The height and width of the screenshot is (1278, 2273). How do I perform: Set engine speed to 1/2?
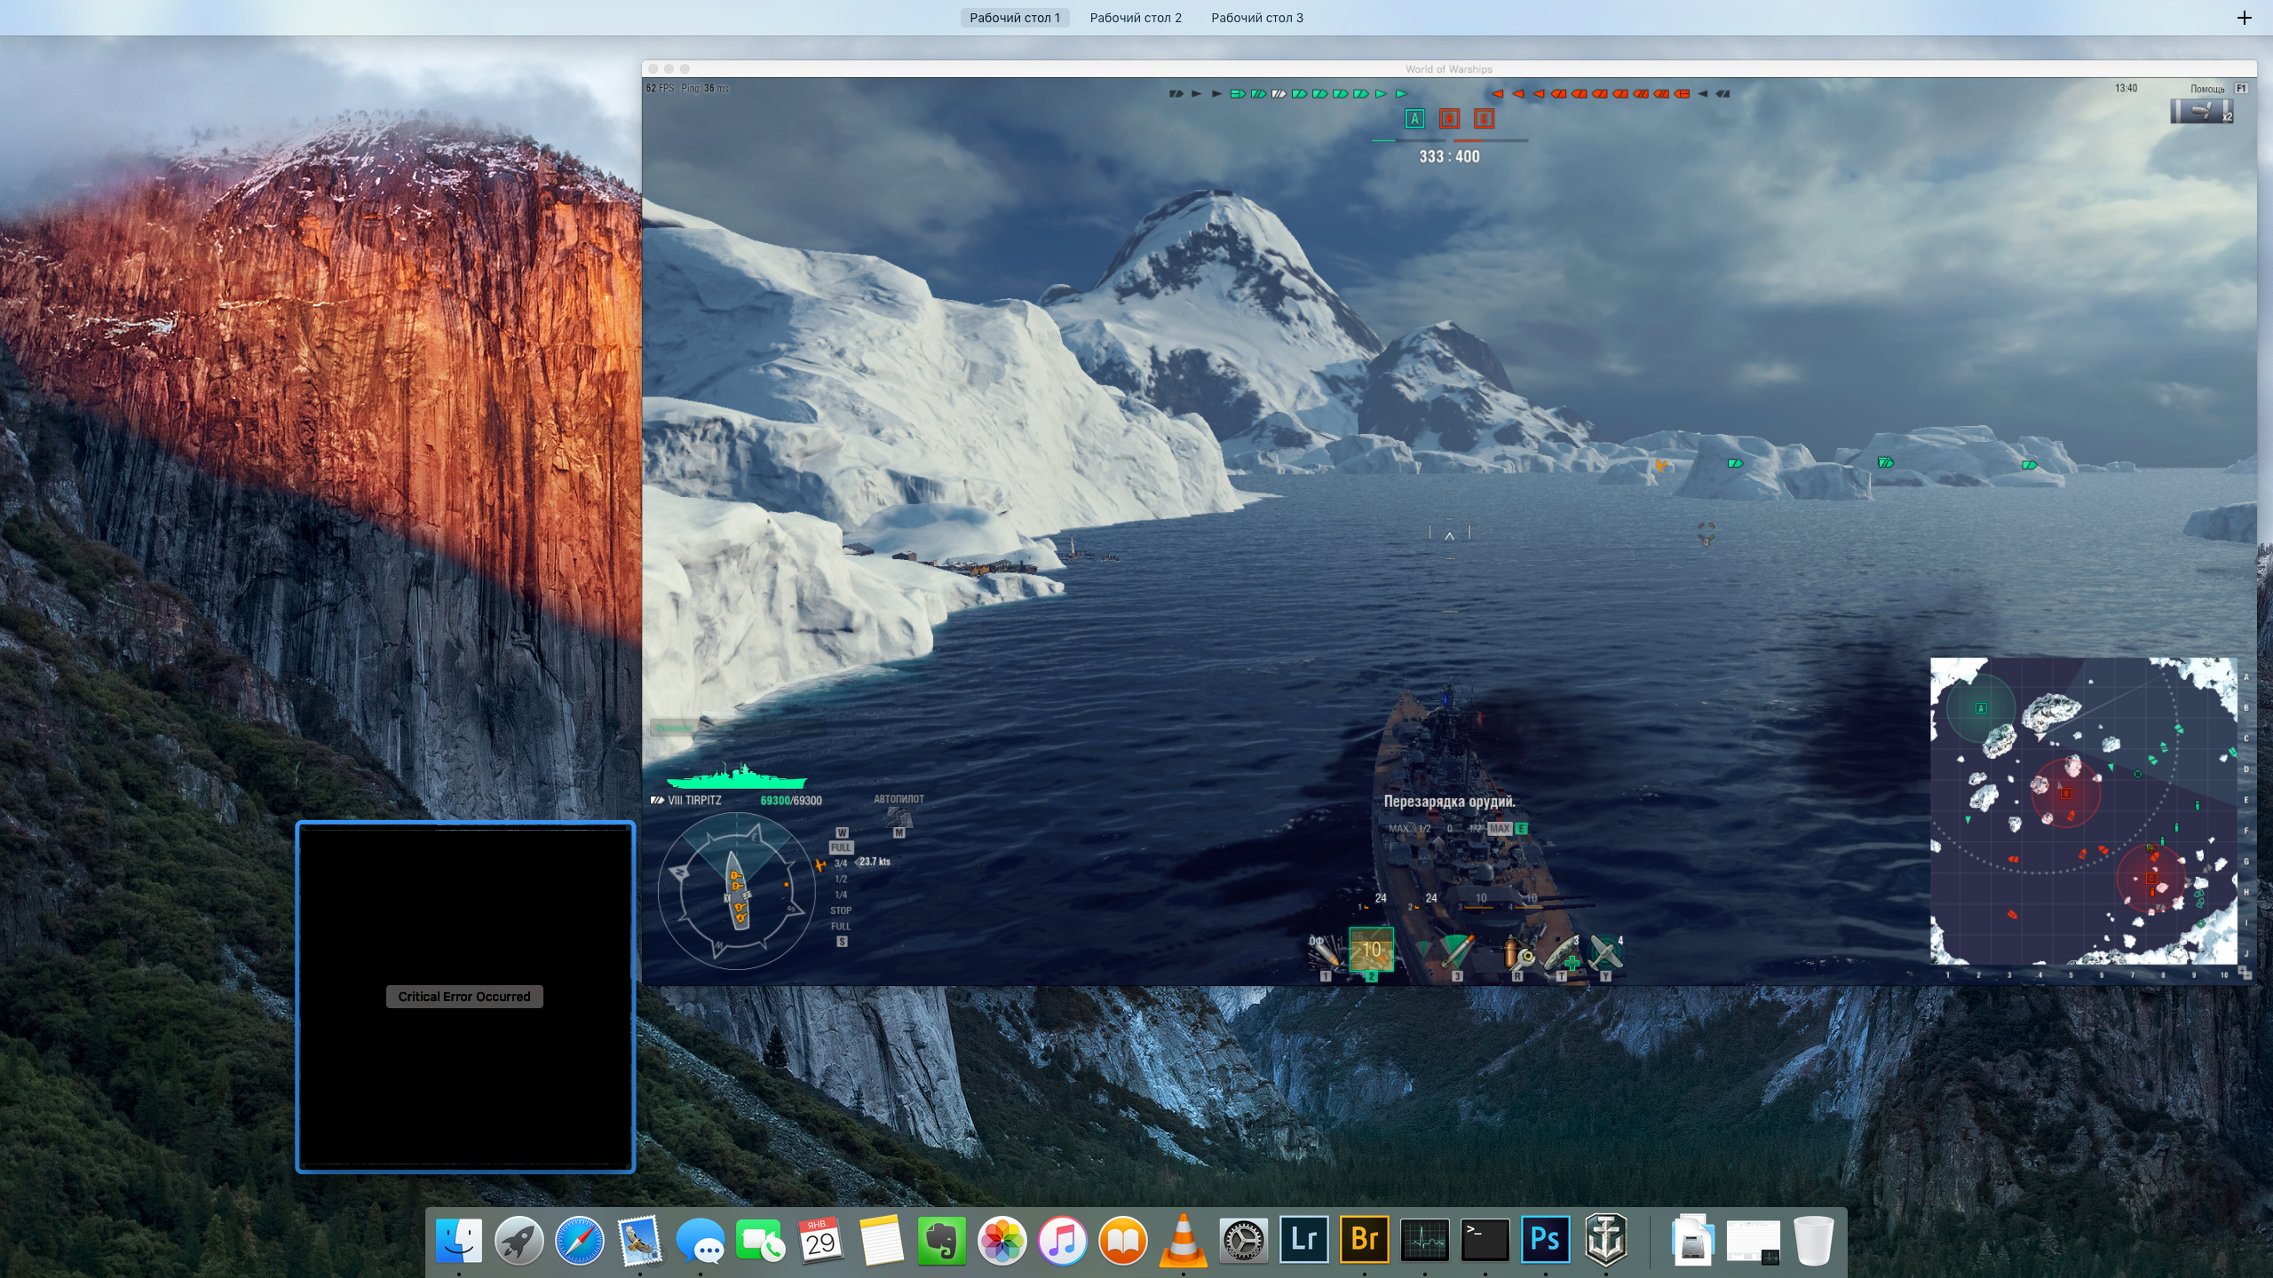[840, 879]
